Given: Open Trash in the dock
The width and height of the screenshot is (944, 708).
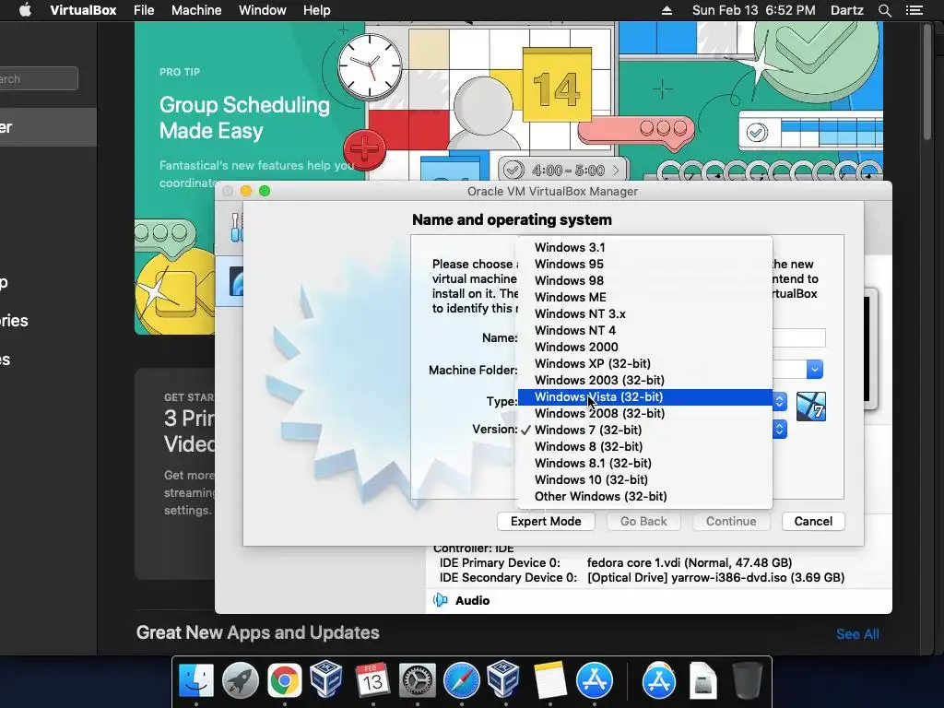Looking at the screenshot, I should coord(747,681).
